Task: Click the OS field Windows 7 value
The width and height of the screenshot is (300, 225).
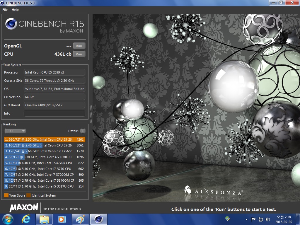Action: tap(54, 89)
